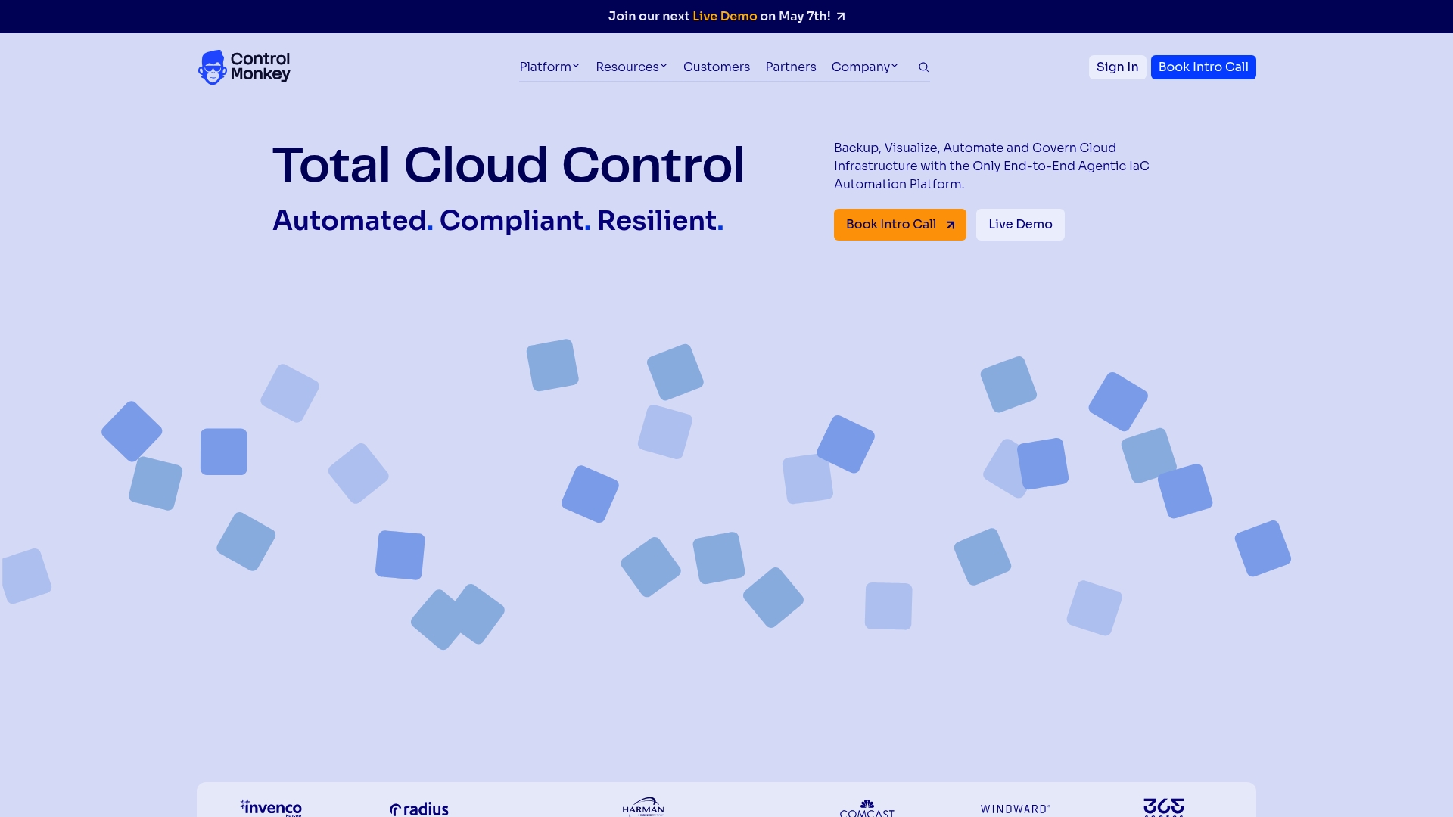Viewport: 1453px width, 817px height.
Task: Navigate to Partners in the top menu
Action: coord(790,67)
